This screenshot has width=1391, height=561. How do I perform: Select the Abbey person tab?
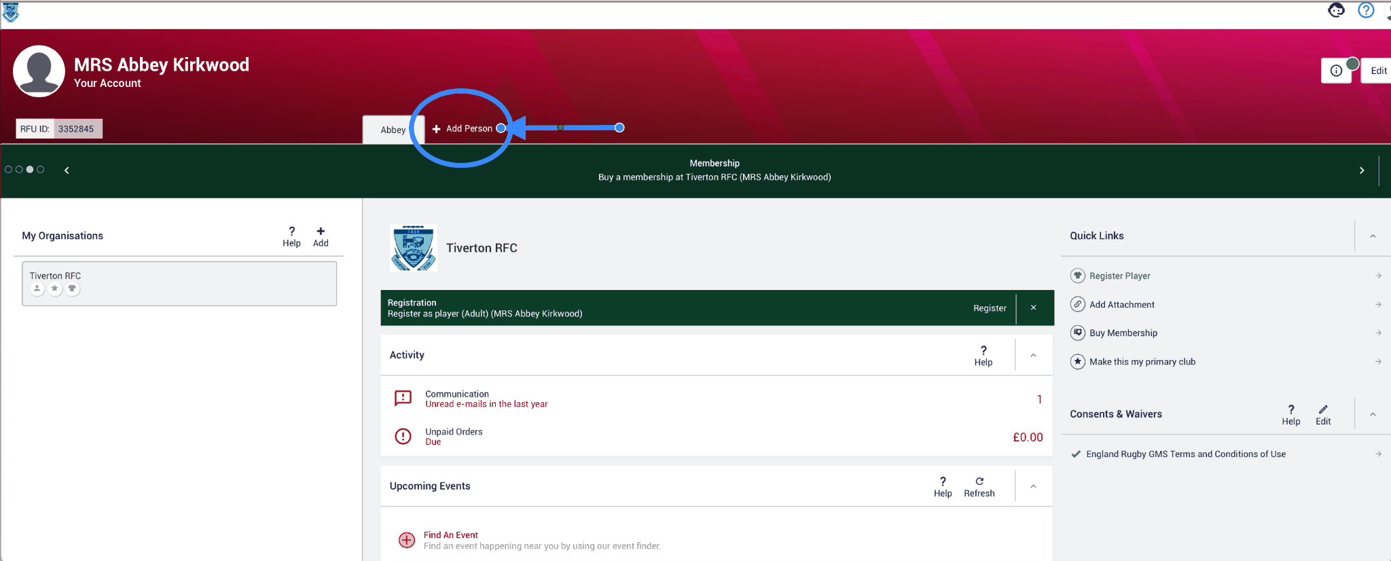pyautogui.click(x=393, y=130)
